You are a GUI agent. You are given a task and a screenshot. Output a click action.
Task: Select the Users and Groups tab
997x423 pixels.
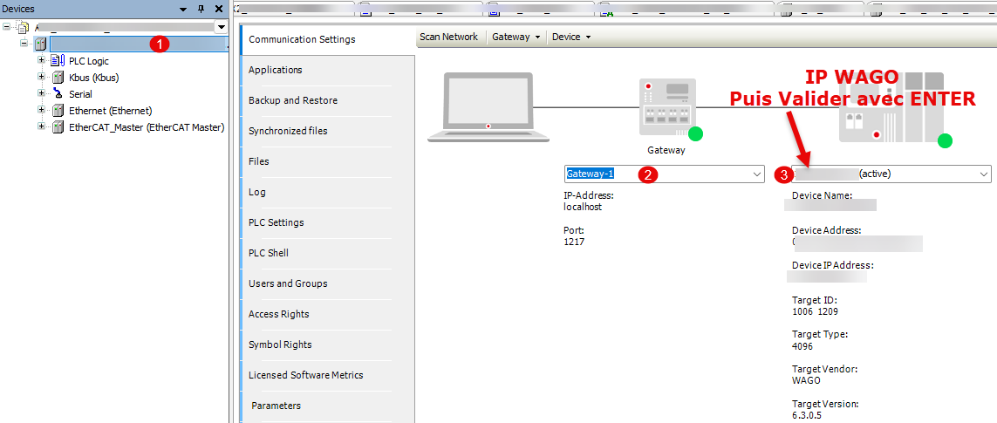pos(288,283)
